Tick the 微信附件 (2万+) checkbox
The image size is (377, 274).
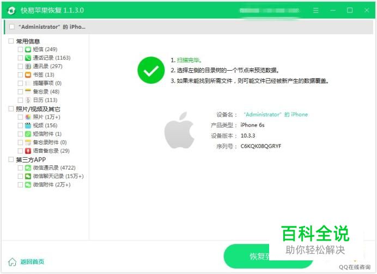pyautogui.click(x=20, y=185)
